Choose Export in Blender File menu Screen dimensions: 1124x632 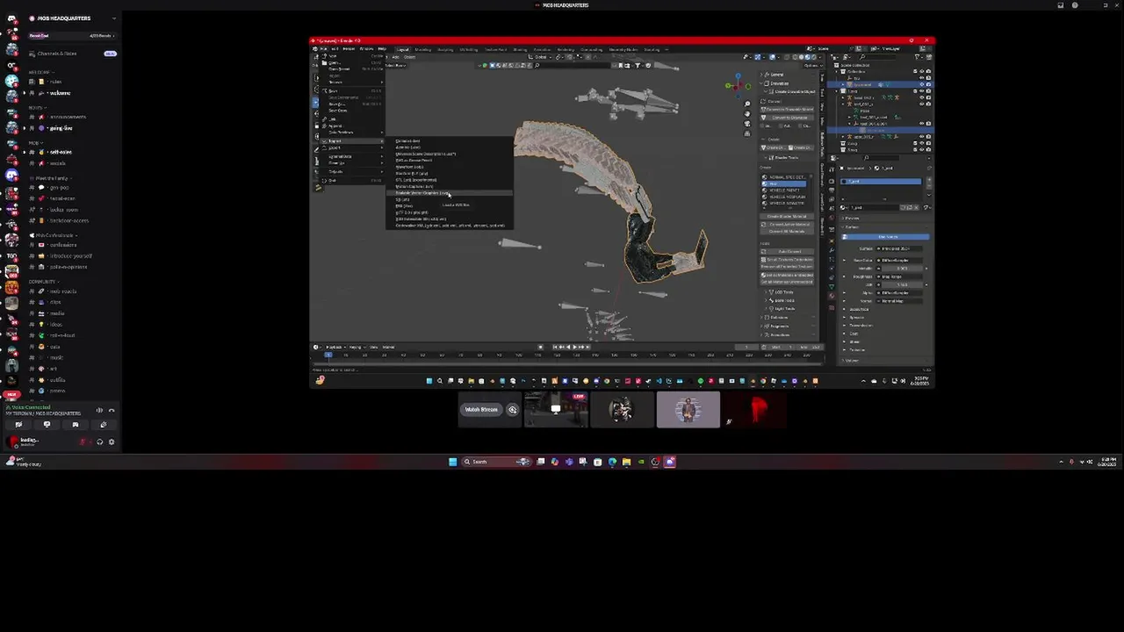pyautogui.click(x=350, y=147)
